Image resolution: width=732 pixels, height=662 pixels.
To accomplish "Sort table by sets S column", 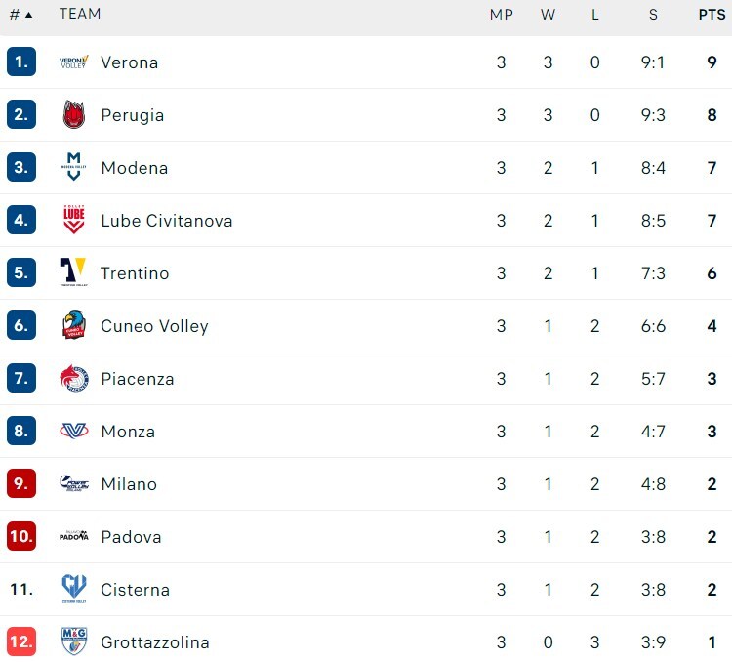I will click(653, 15).
